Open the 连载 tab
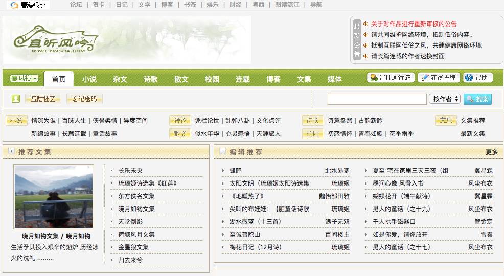The width and height of the screenshot is (504, 276). pos(243,79)
